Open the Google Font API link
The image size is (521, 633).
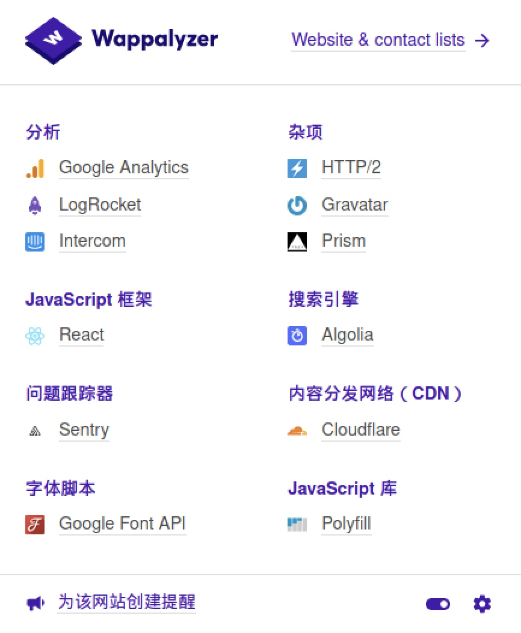122,523
